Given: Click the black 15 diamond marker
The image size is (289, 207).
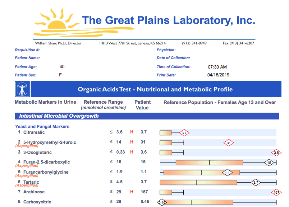Looking at the screenshot, I should (269, 163).
